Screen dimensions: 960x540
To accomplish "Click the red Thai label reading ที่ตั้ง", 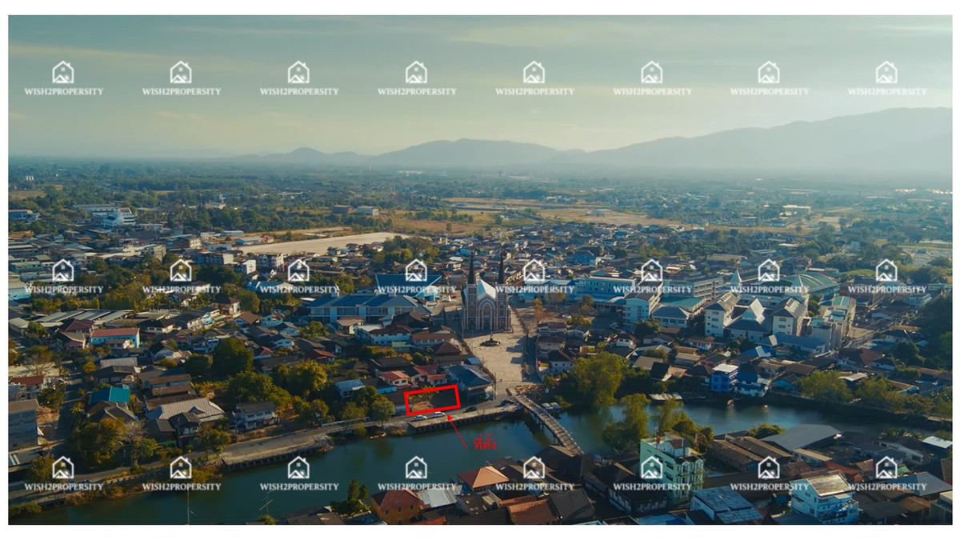I will point(484,442).
